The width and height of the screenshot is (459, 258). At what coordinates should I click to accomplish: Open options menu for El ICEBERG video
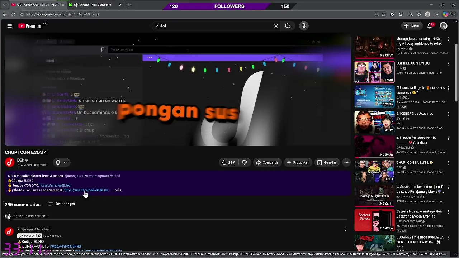pyautogui.click(x=449, y=114)
